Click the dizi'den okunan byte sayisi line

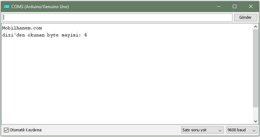click(x=44, y=35)
